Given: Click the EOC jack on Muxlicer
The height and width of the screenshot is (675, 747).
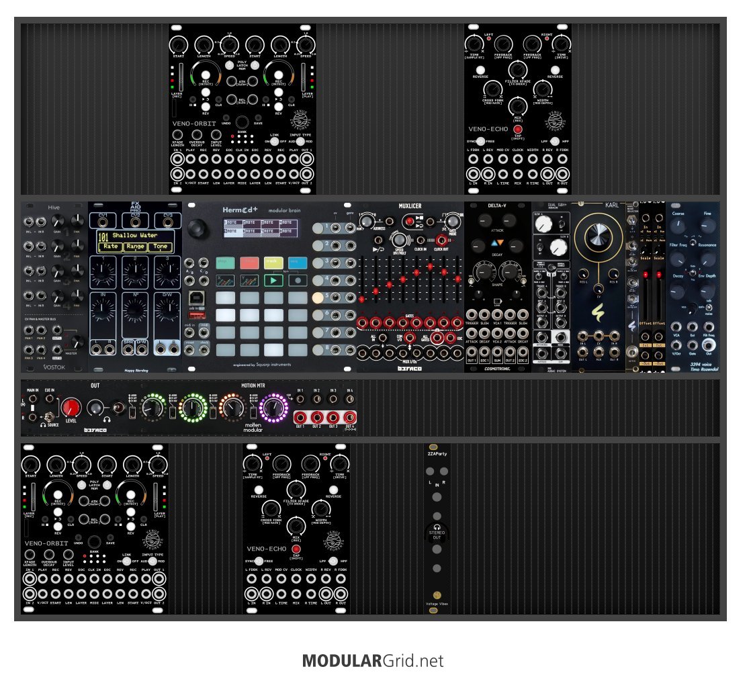Looking at the screenshot, I should [x=449, y=339].
